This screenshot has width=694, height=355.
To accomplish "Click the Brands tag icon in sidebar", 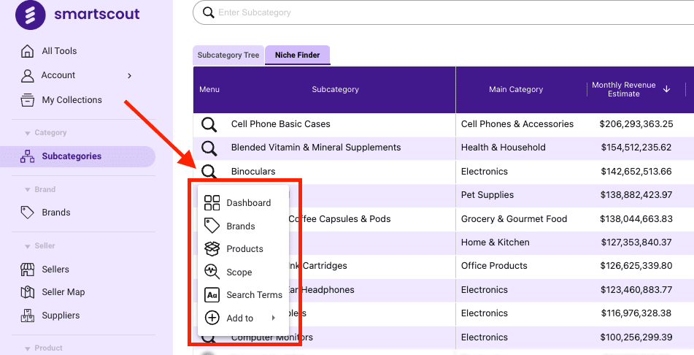I will pyautogui.click(x=28, y=213).
